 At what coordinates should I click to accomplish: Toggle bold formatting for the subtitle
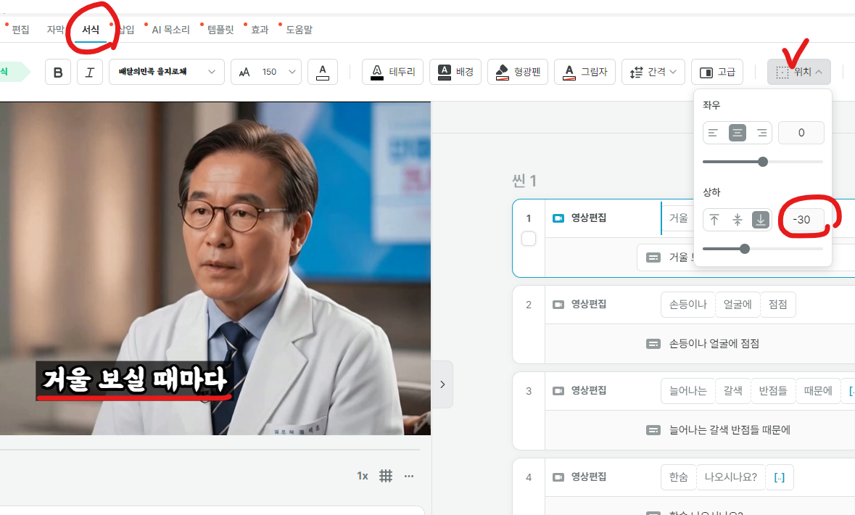coord(58,71)
